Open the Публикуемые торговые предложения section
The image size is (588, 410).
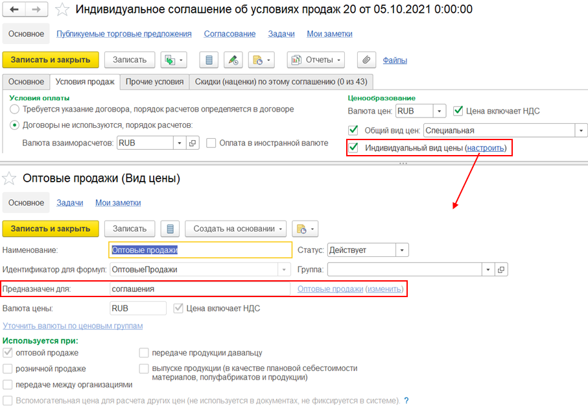124,34
